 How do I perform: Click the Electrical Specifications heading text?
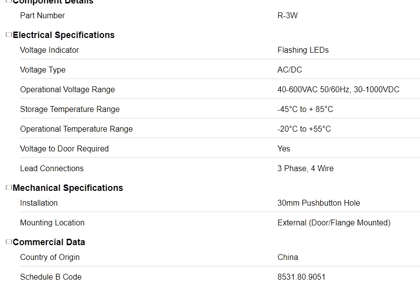[64, 35]
